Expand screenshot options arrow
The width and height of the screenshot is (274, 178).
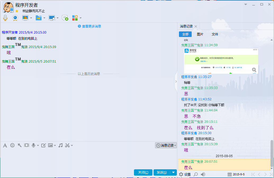[x=72, y=146]
